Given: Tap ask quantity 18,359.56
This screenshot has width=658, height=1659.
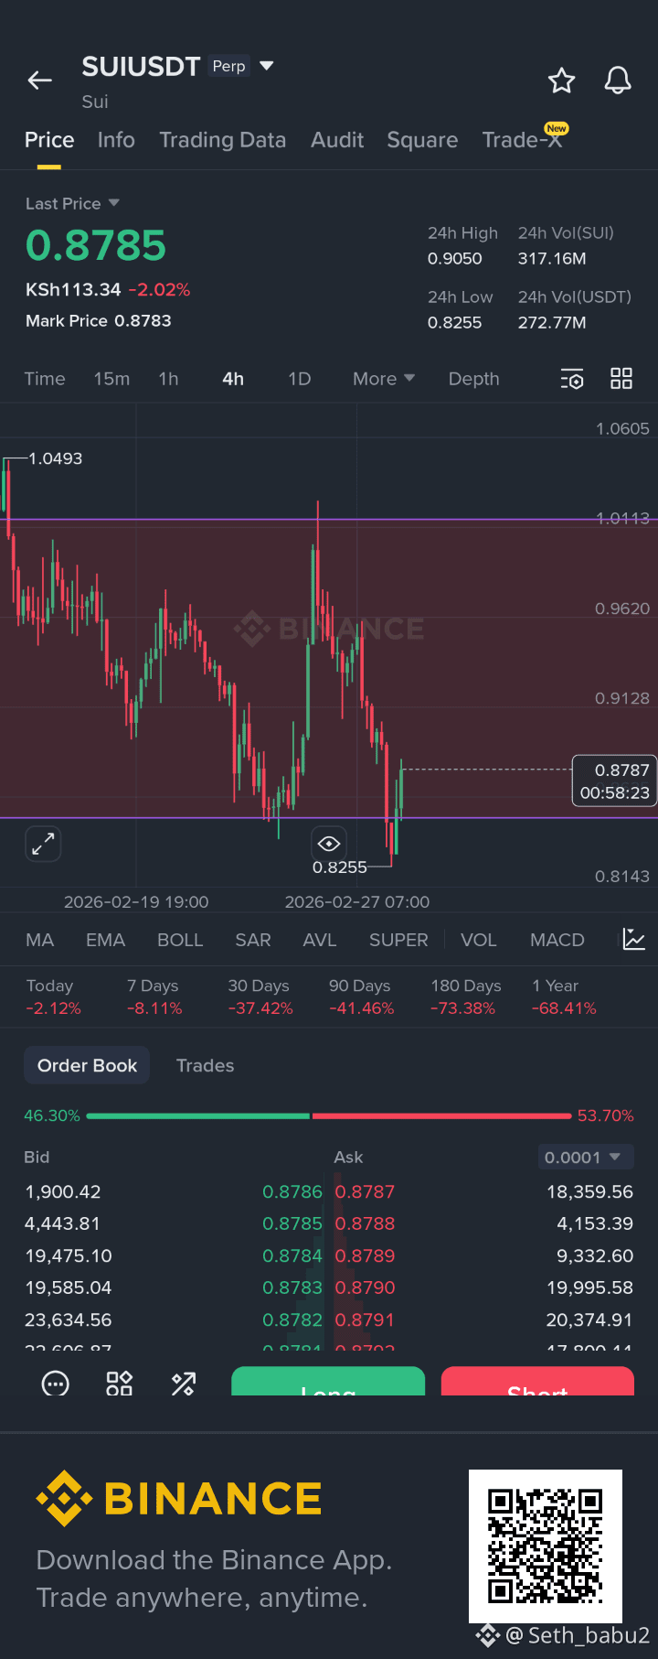Looking at the screenshot, I should 589,1192.
